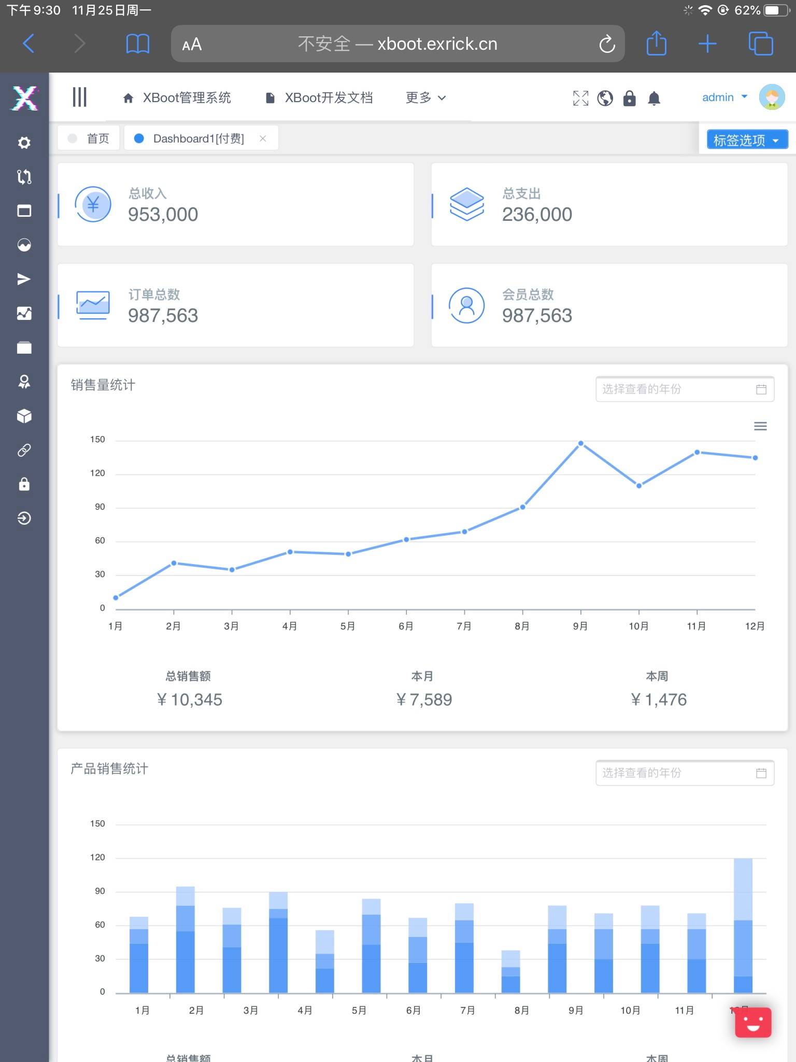Open the Safari share sheet icon
Image resolution: width=796 pixels, height=1062 pixels.
(x=657, y=43)
